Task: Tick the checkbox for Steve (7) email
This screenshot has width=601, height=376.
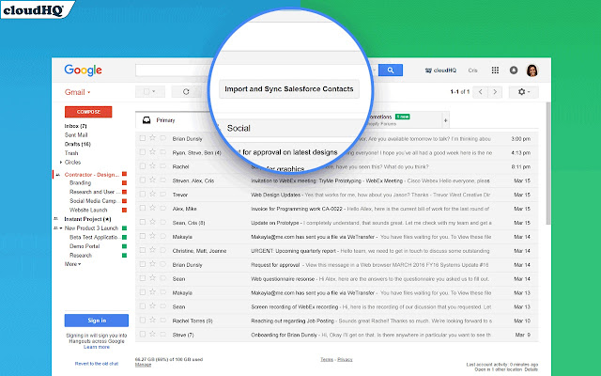Action: point(143,334)
